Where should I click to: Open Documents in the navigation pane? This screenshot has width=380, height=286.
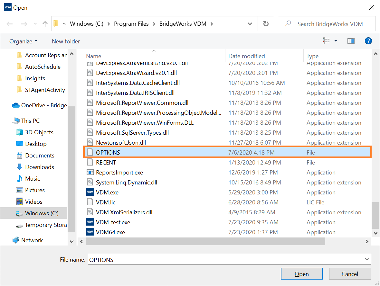click(x=35, y=156)
